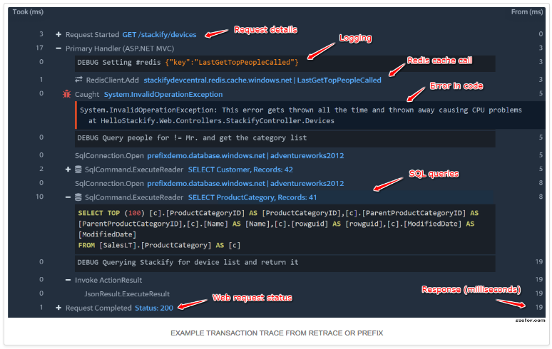
Task: Click SELECT ProductCategory, Records: 41 link
Action: (x=252, y=197)
